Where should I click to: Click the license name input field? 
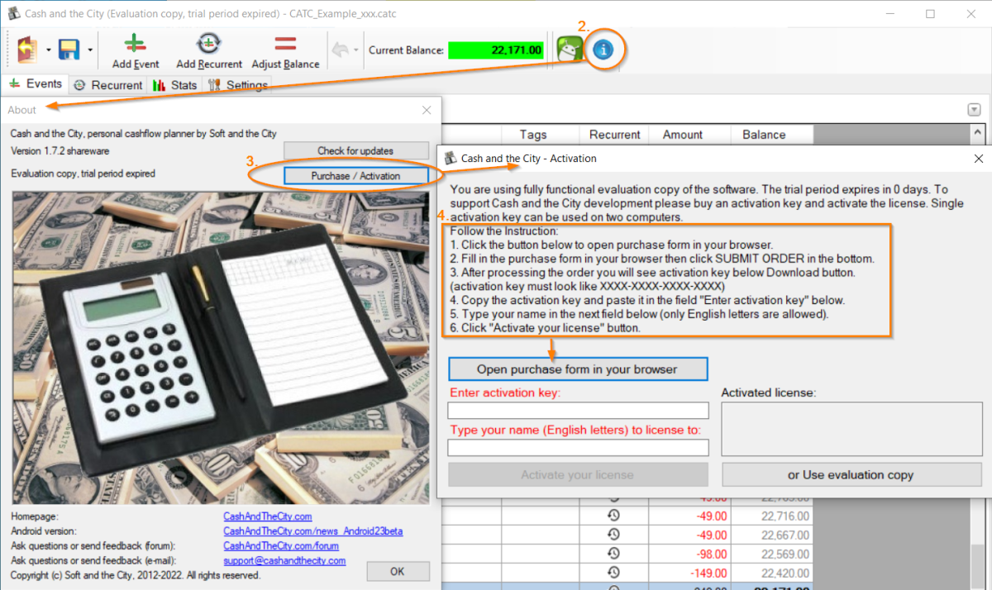[x=578, y=448]
